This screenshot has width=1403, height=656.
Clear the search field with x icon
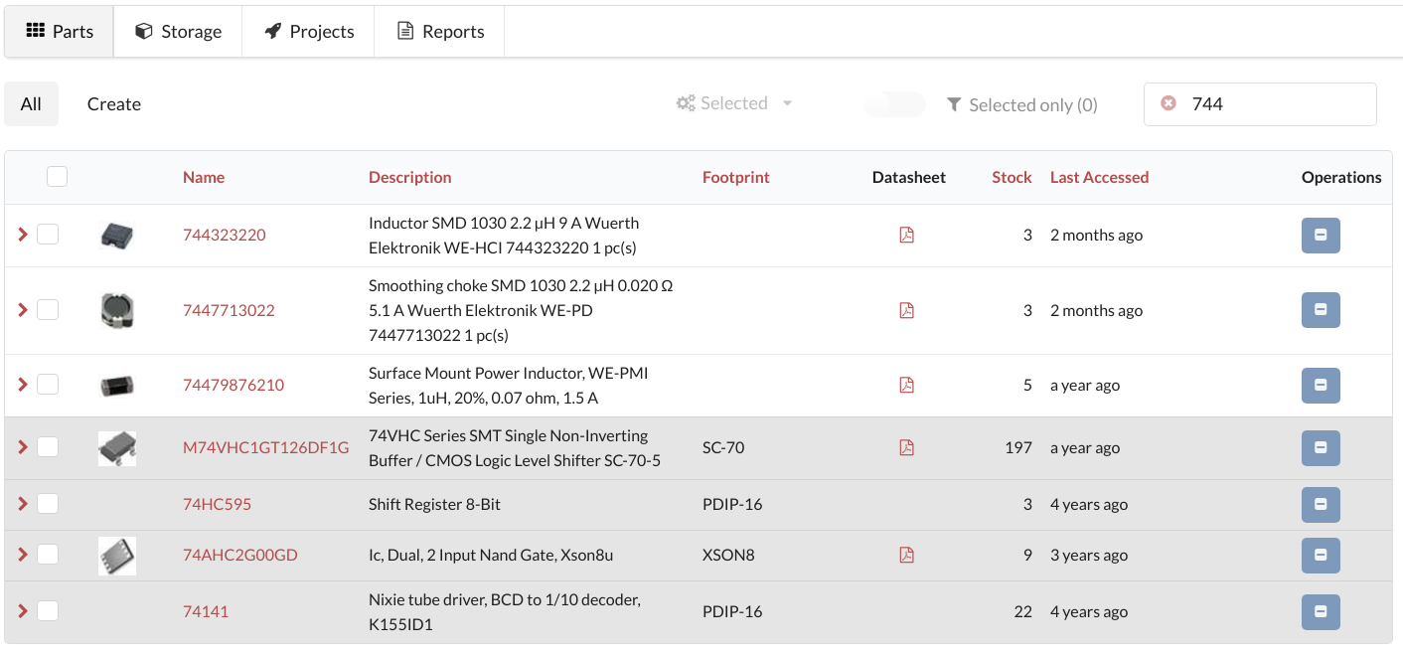[1169, 103]
